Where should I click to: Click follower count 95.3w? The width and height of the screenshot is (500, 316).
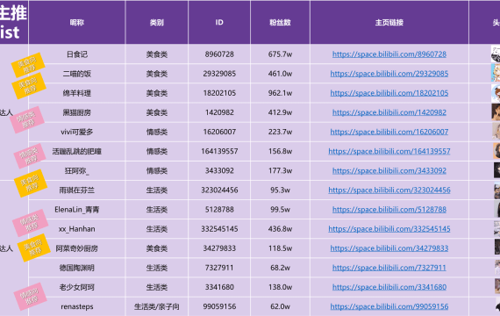(x=280, y=190)
